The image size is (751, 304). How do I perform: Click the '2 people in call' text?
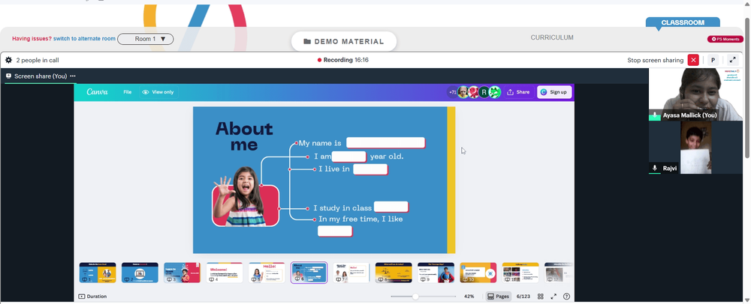point(38,60)
